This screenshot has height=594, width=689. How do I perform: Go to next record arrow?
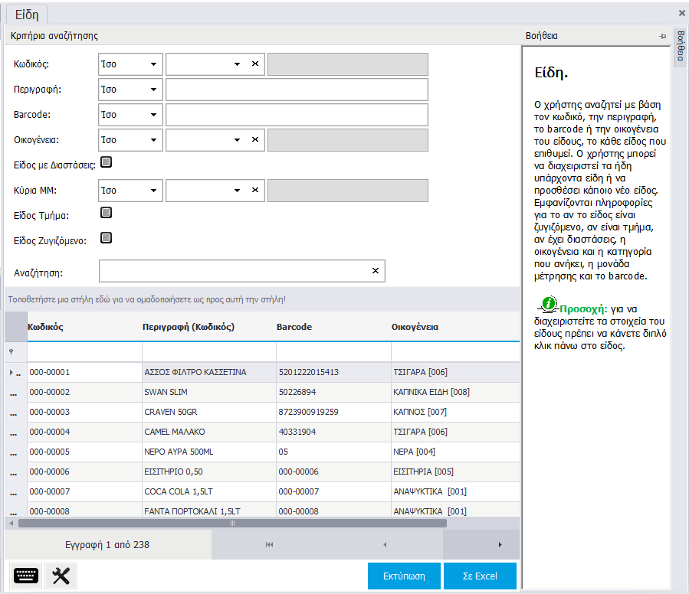point(500,545)
